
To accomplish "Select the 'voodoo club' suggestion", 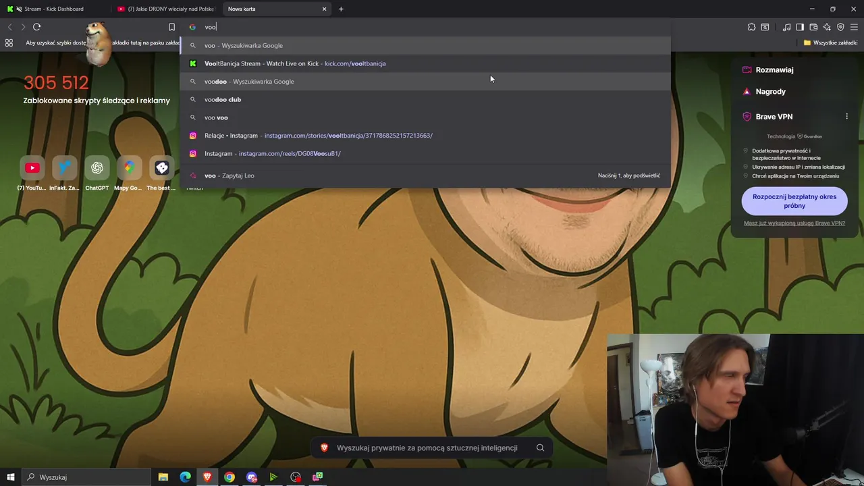I will tap(425, 99).
